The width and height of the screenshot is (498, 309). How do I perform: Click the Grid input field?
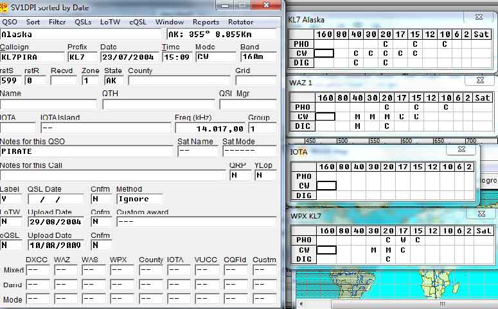[256, 81]
